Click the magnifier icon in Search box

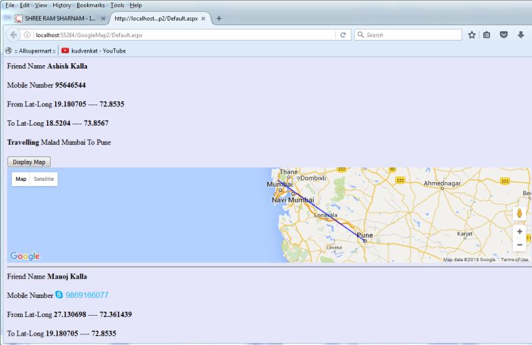coord(360,35)
